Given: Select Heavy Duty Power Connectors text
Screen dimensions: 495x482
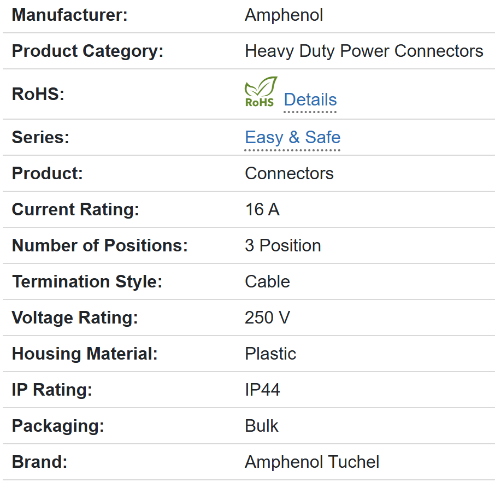Looking at the screenshot, I should (x=364, y=51).
